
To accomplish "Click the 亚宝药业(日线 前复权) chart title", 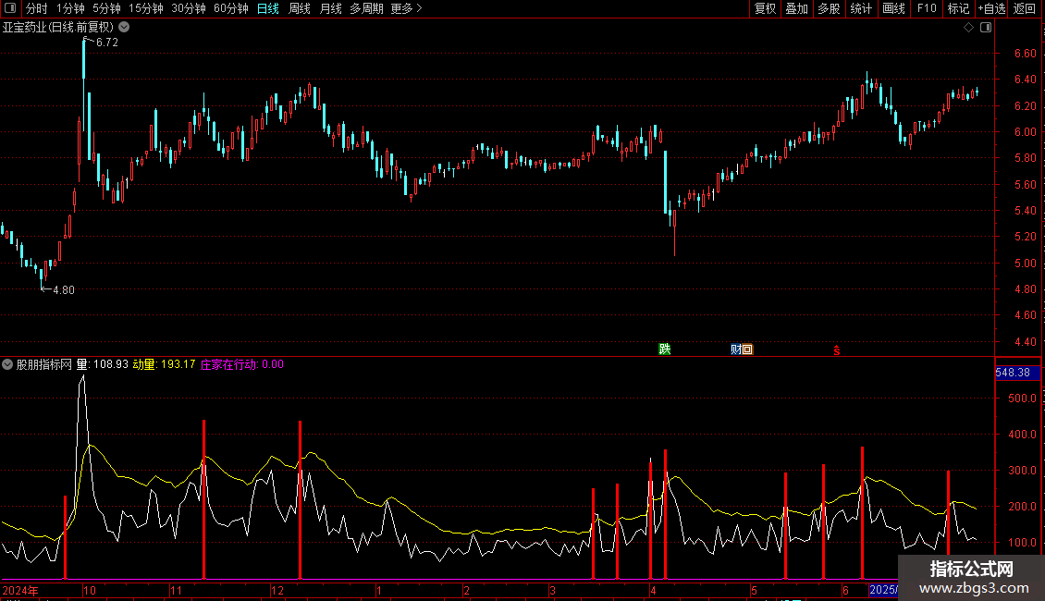I will point(58,28).
